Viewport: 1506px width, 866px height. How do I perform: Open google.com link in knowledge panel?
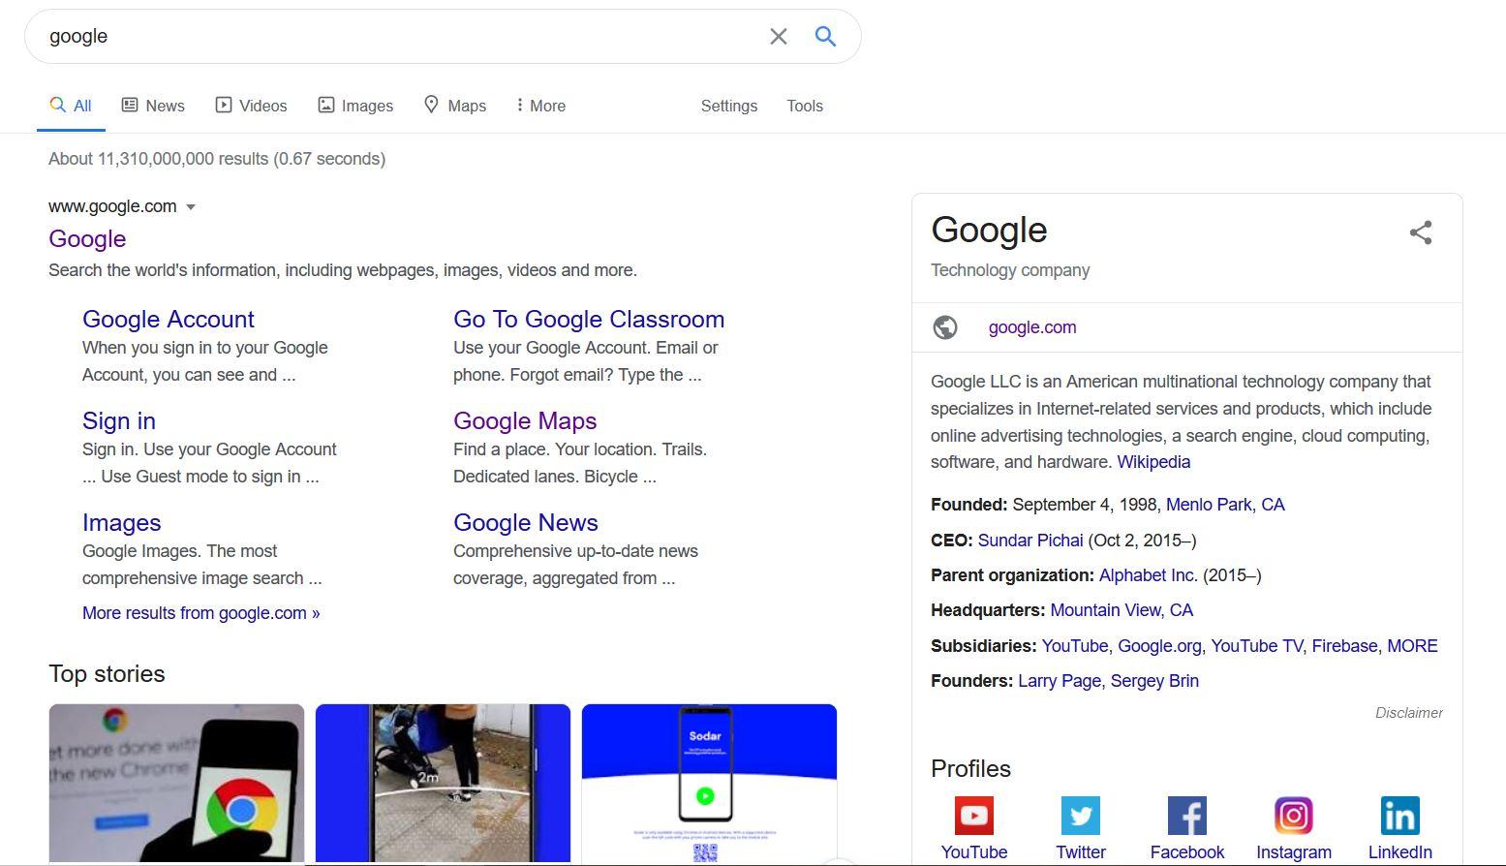pyautogui.click(x=1032, y=327)
